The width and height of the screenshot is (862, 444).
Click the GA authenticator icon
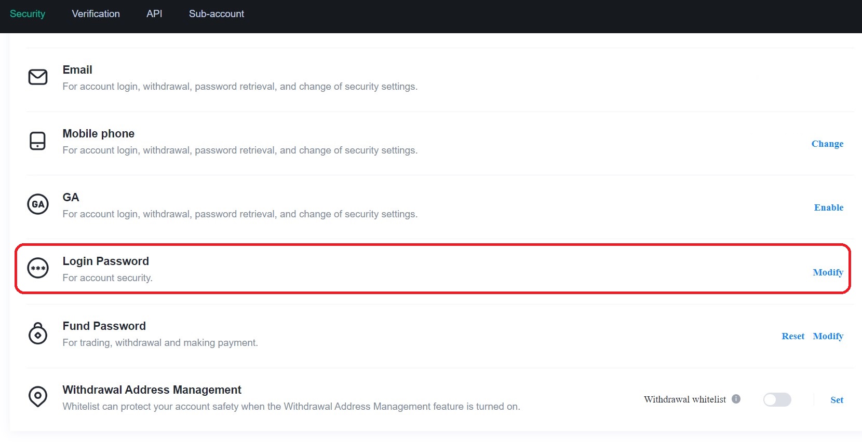38,204
